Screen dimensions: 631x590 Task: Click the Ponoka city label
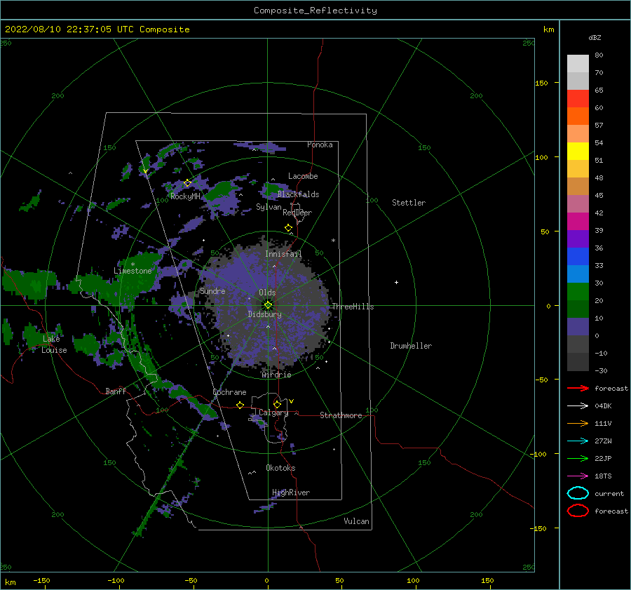(x=320, y=145)
